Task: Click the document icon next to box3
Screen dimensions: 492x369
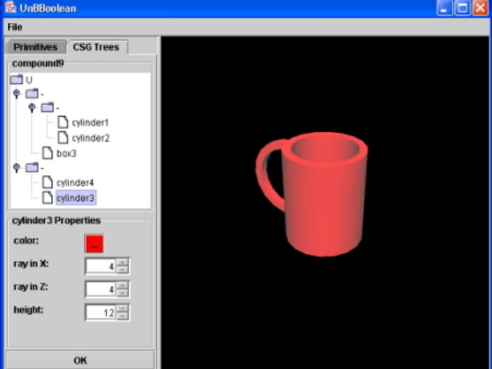Action: click(47, 152)
